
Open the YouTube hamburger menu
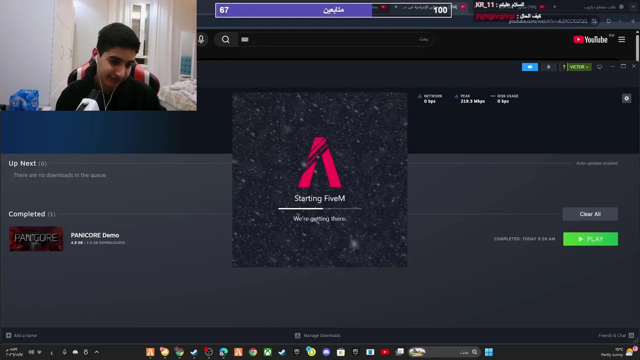(621, 39)
